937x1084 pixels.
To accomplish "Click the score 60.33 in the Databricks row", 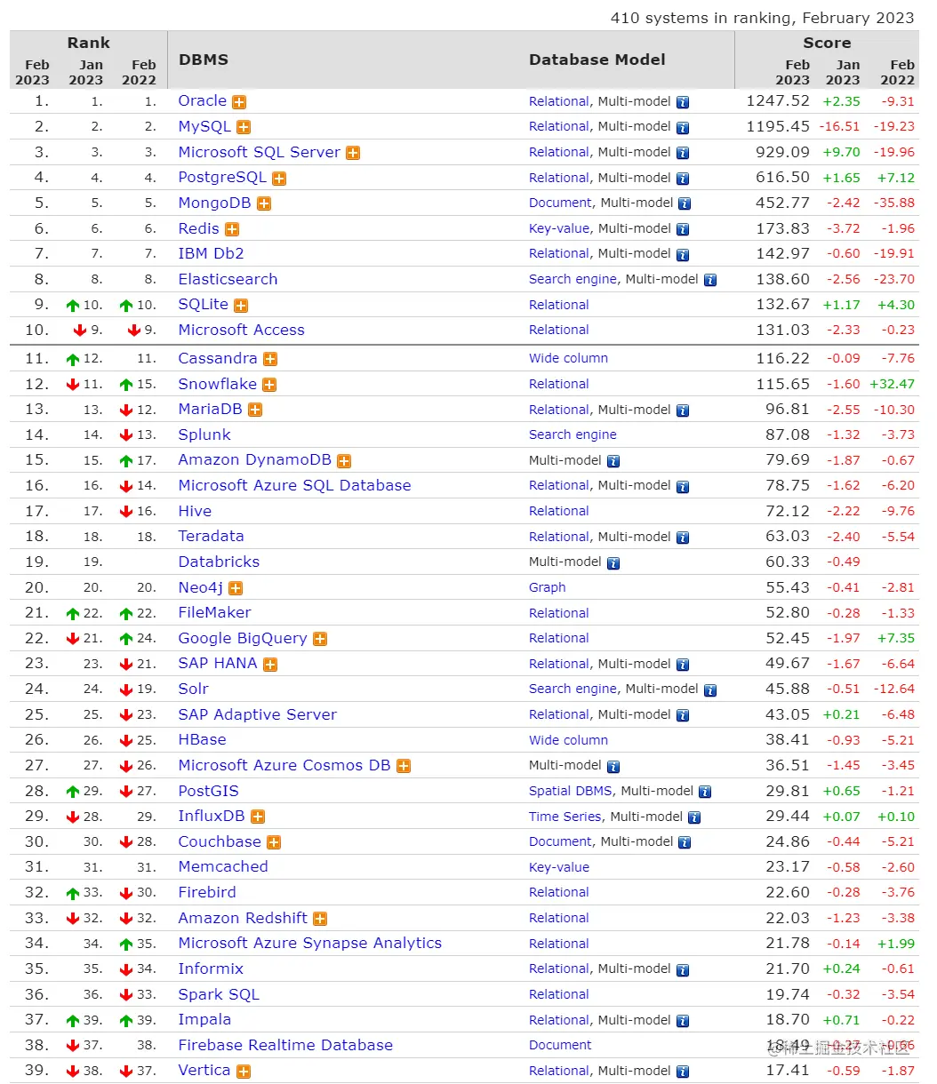I will (788, 562).
